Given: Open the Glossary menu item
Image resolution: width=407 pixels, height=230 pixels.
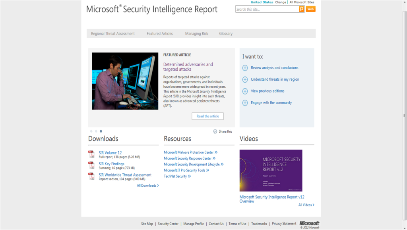Looking at the screenshot, I should tap(226, 33).
